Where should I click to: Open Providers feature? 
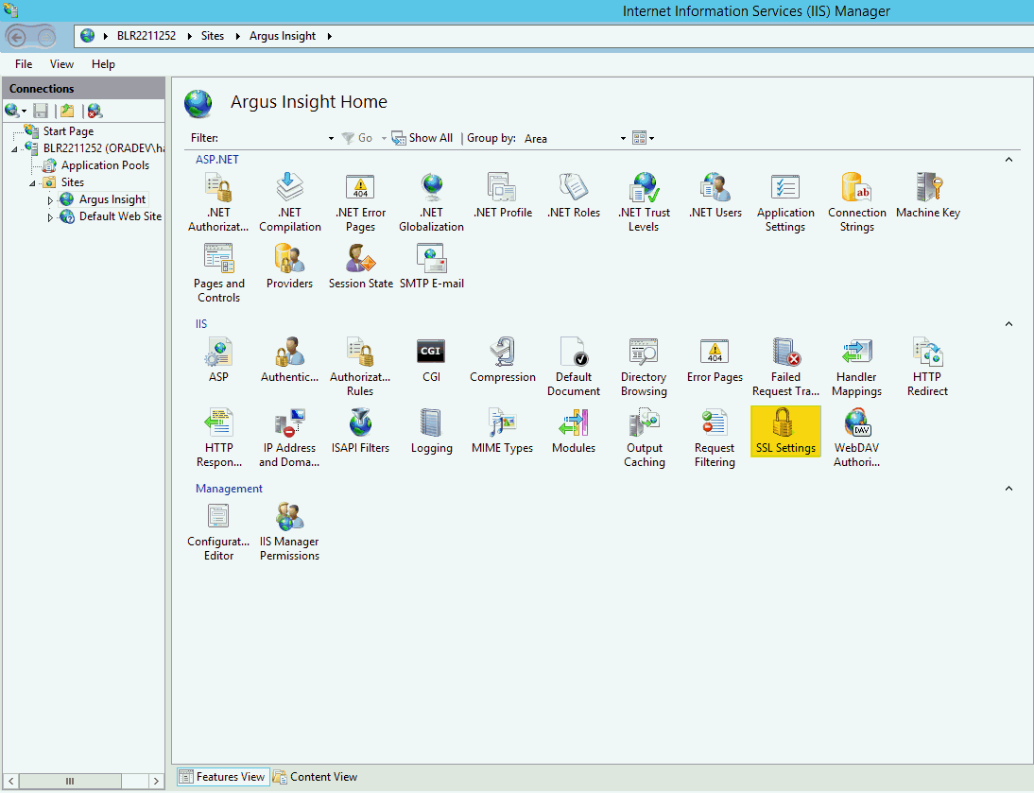pos(289,267)
